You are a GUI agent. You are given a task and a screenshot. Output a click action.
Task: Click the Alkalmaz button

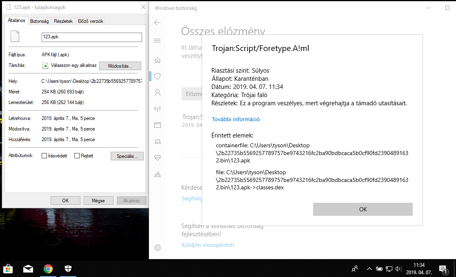pos(131,201)
